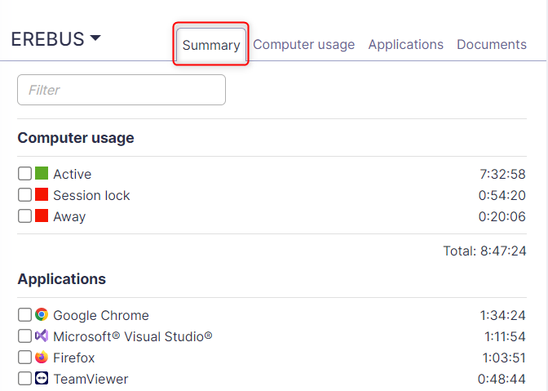Click the Google Chrome icon

42,315
